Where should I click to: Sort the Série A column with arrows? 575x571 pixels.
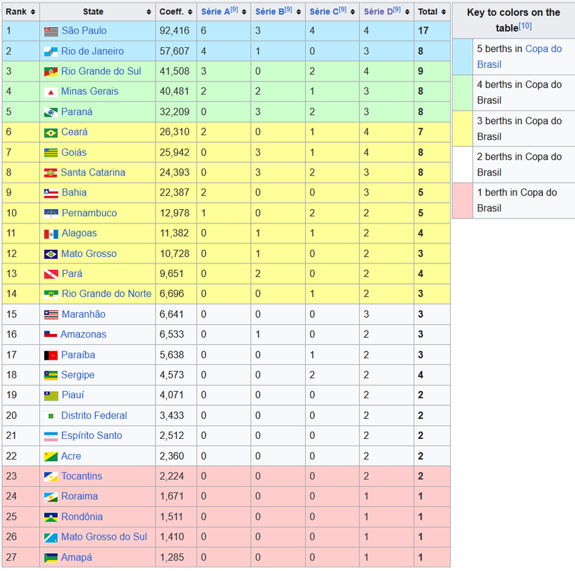click(x=244, y=11)
